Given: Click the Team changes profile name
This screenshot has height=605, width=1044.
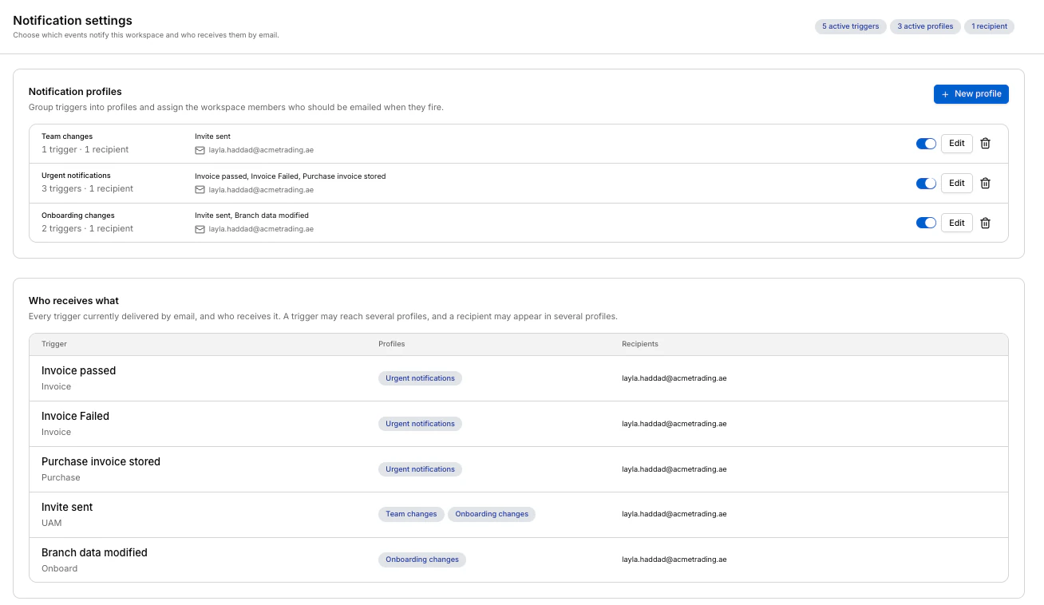Looking at the screenshot, I should (x=67, y=136).
